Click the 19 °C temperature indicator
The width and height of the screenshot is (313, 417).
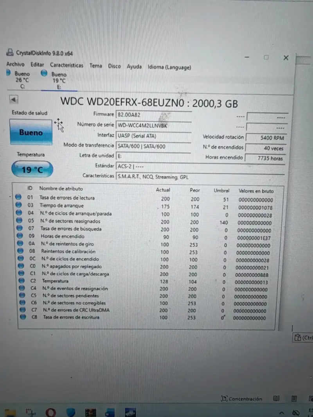tap(32, 169)
